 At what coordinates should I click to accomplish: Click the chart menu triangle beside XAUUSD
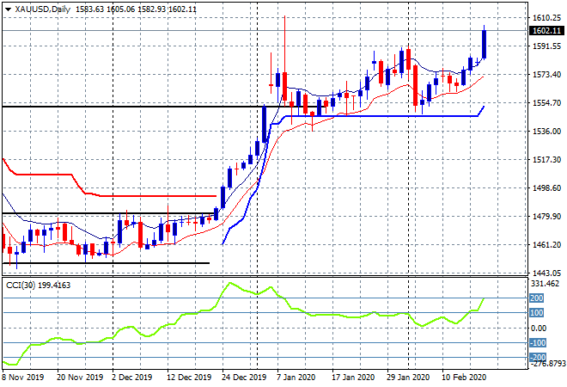coord(8,9)
